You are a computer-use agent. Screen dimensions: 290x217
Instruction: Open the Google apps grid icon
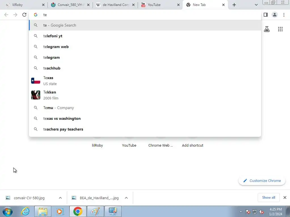pyautogui.click(x=280, y=29)
